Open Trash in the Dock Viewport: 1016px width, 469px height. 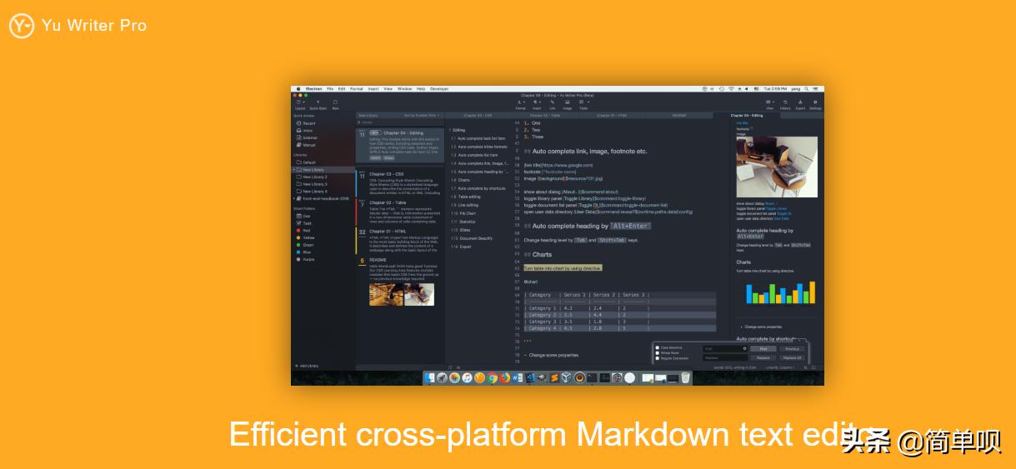coord(685,377)
